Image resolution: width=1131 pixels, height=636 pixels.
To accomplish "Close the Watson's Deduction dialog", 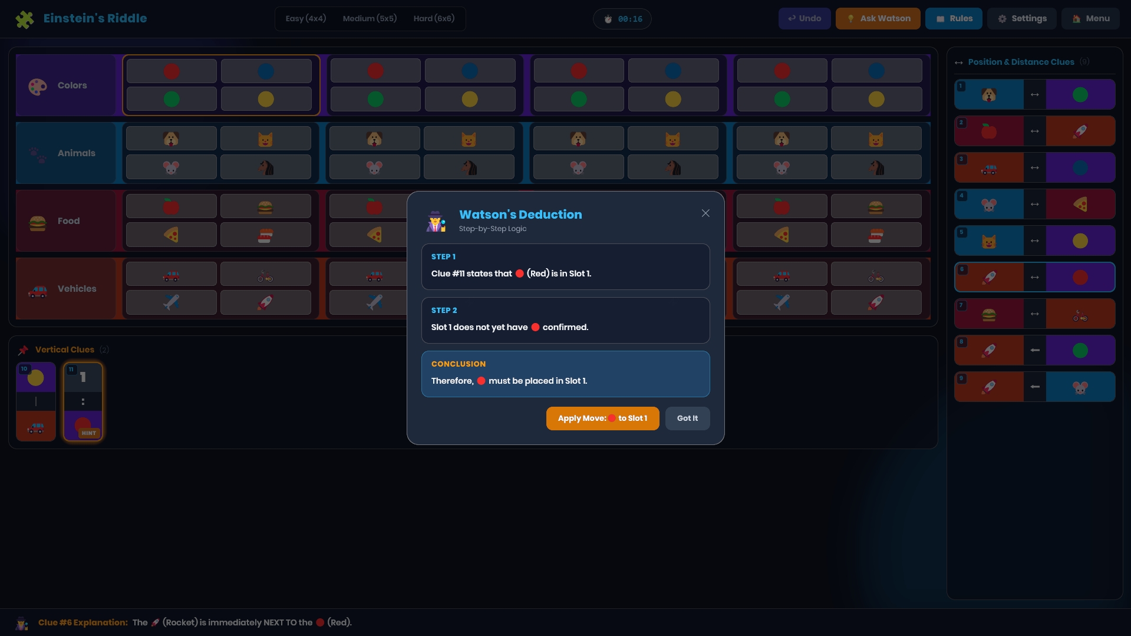I will (705, 213).
